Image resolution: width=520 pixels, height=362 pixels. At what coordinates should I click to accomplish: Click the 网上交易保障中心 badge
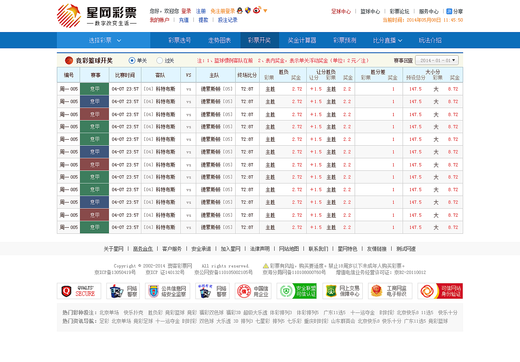pyautogui.click(x=342, y=291)
